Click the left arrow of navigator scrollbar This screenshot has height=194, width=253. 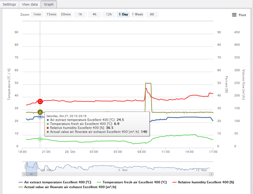point(24,174)
